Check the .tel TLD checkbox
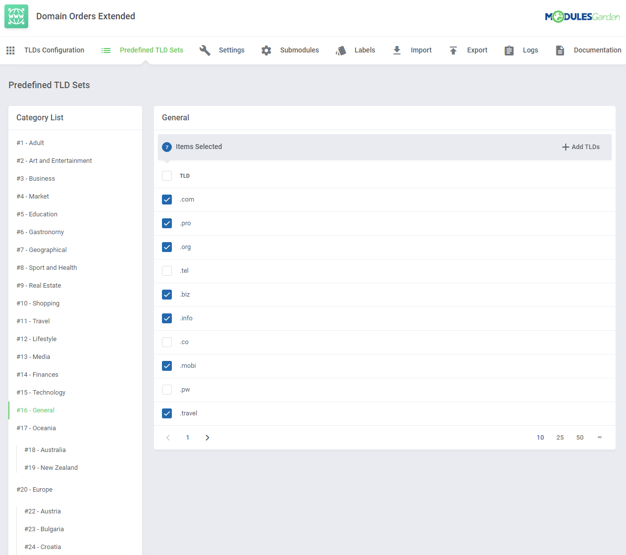 coord(167,271)
